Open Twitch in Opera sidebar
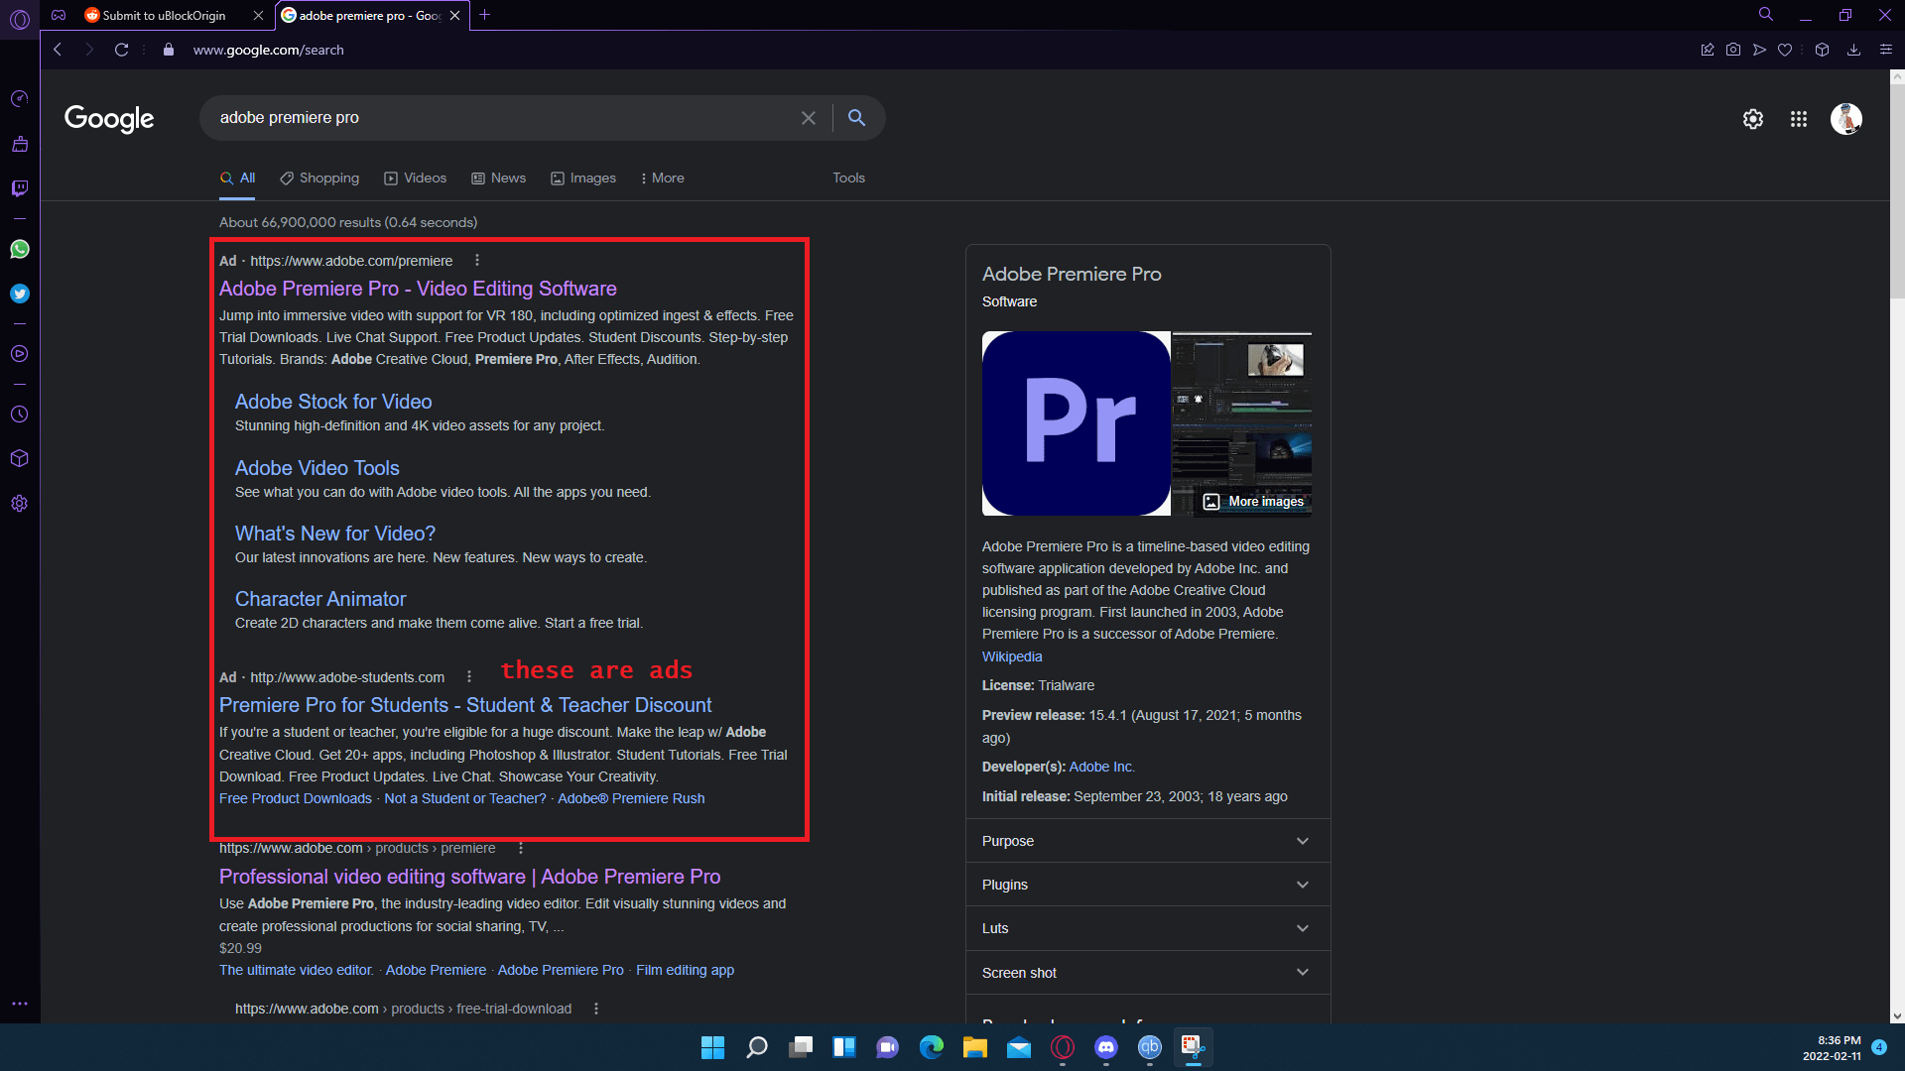 19,188
